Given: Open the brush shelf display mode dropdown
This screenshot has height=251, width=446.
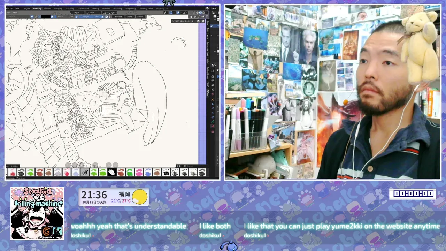Looking at the screenshot, I should (179, 166).
